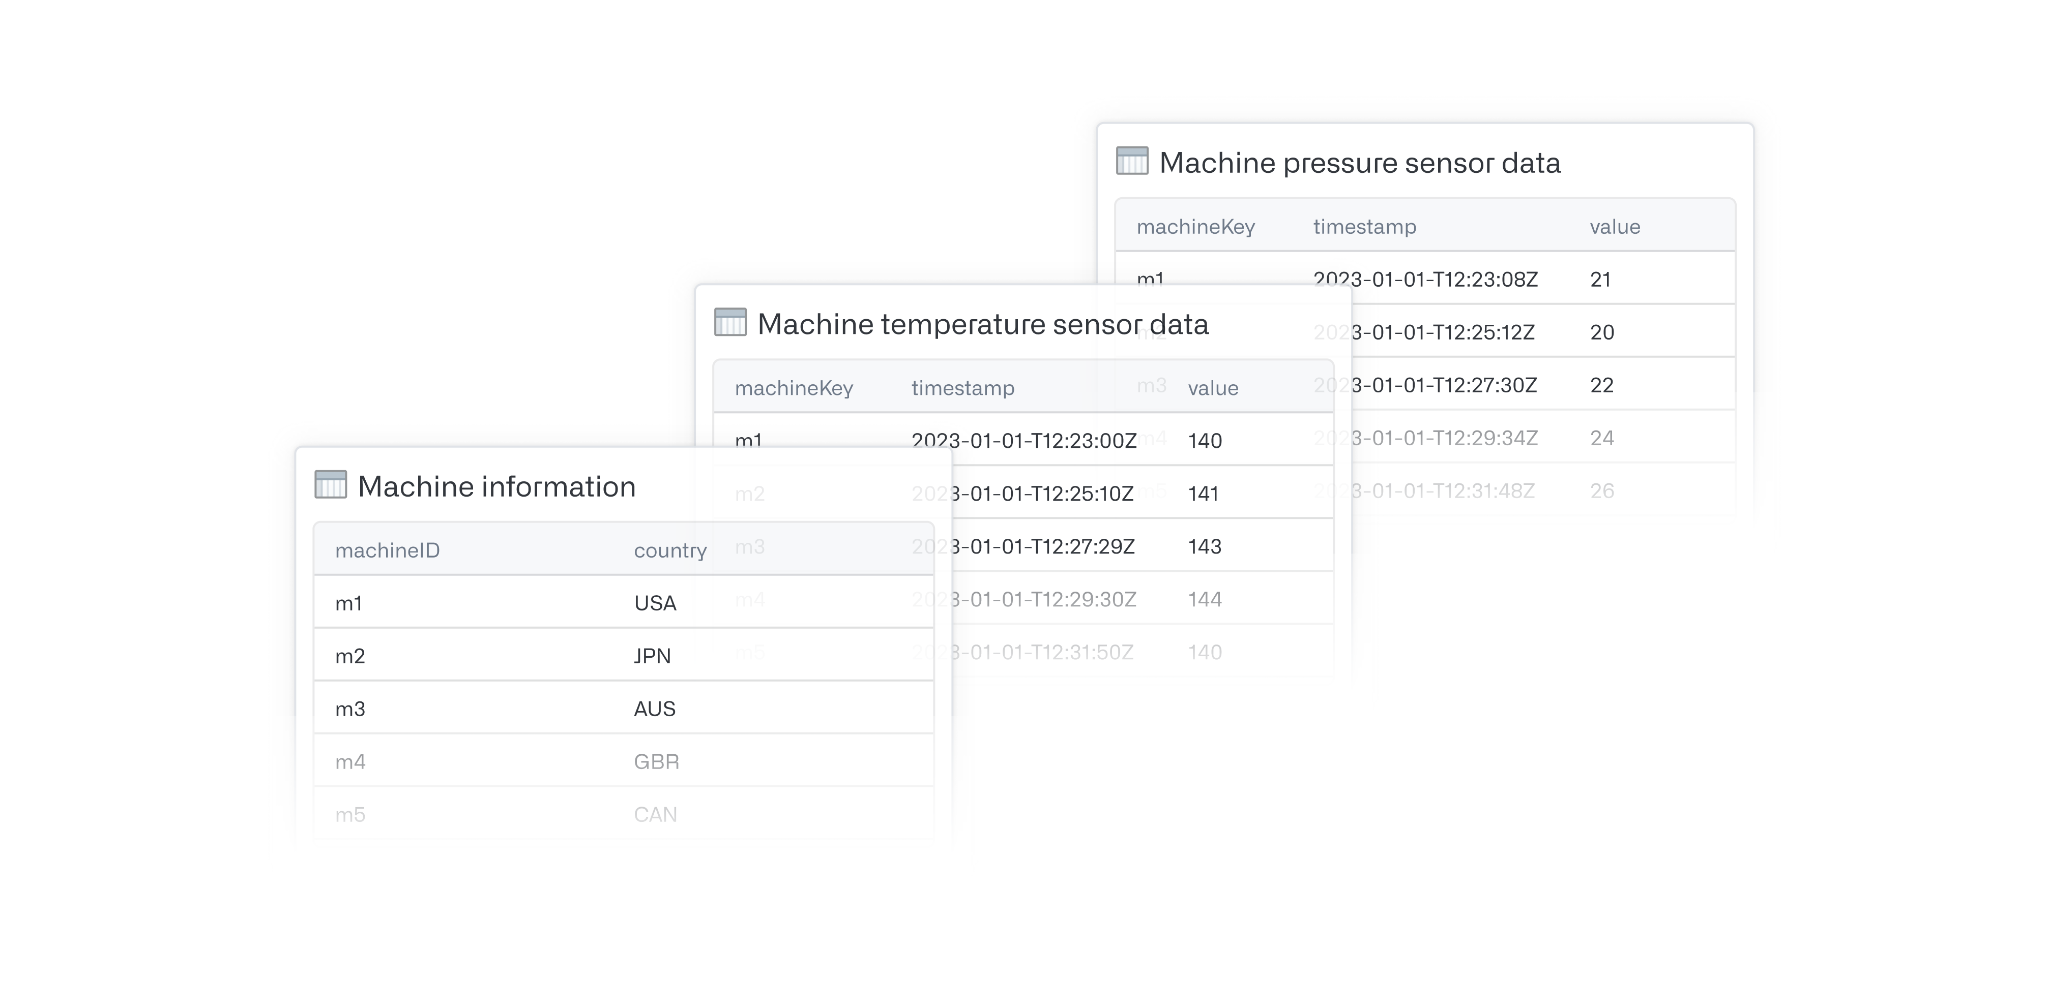The width and height of the screenshot is (2047, 982).
Task: Click the Machine pressure sensor data table icon
Action: (1132, 160)
